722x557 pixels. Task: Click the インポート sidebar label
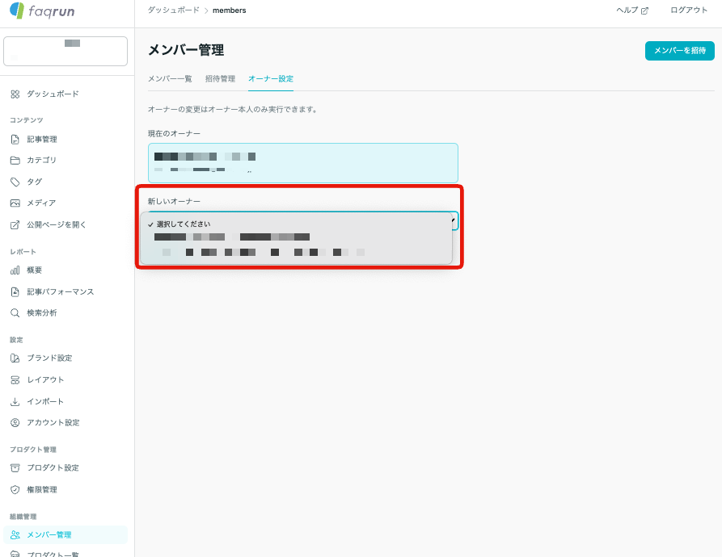(x=45, y=402)
